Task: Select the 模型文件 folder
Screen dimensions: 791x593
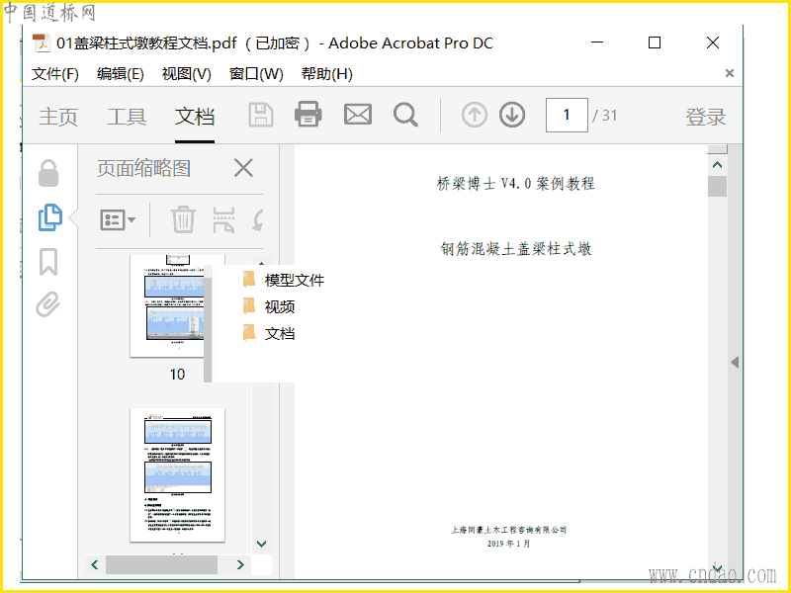Action: tap(284, 280)
